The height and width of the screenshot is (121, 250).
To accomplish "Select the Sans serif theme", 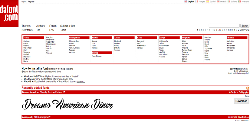I will coord(140,41).
